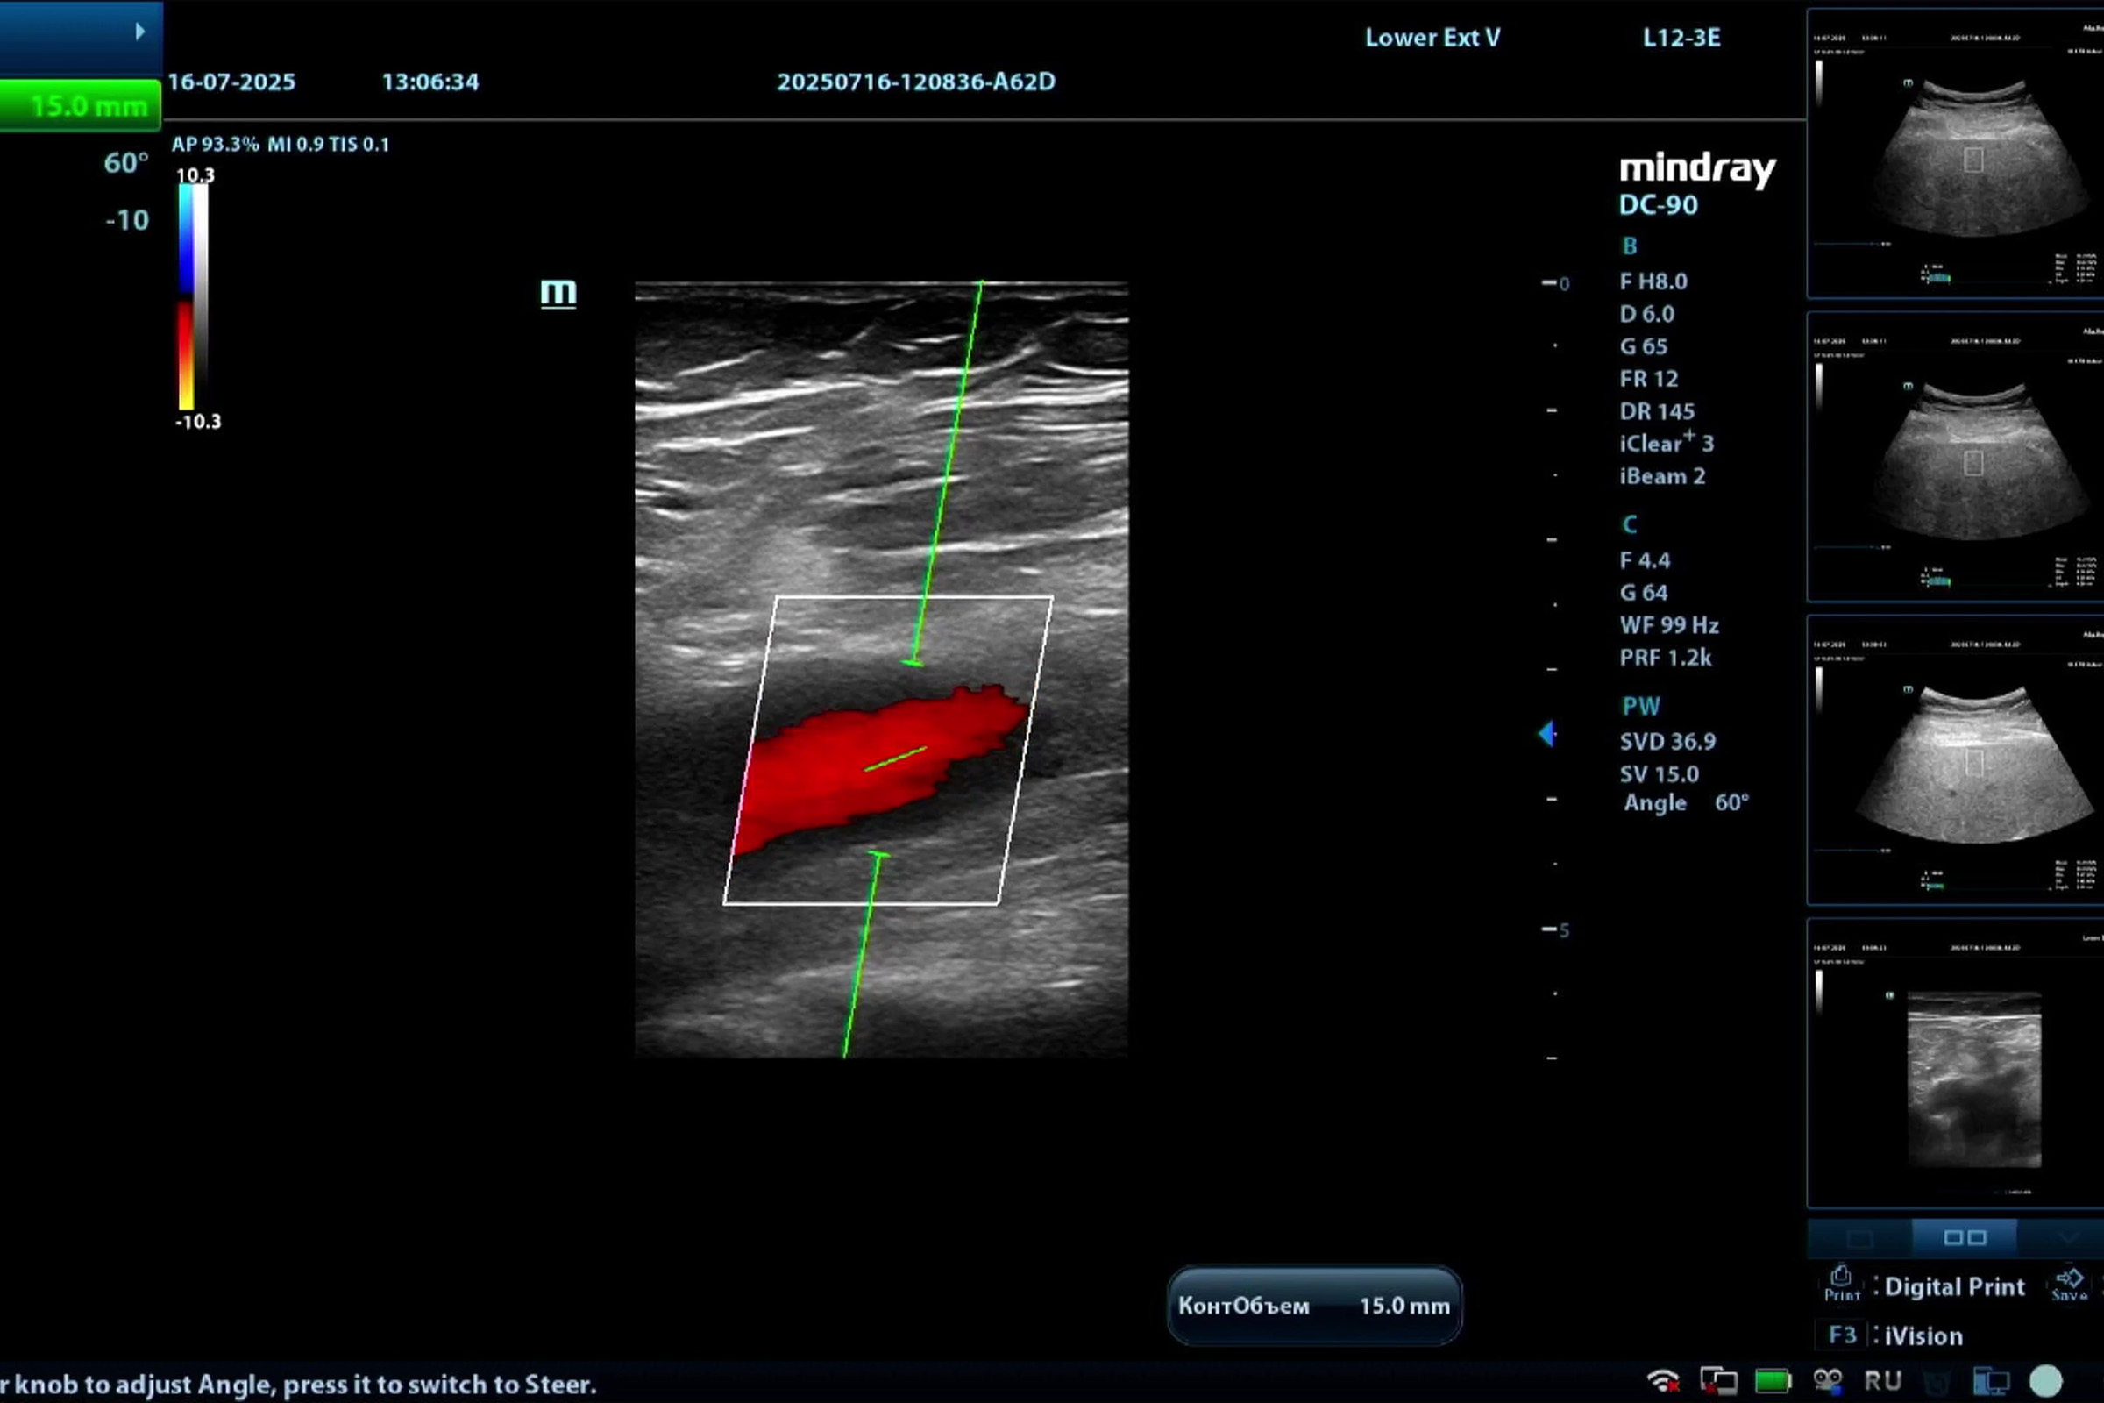The width and height of the screenshot is (2104, 1403).
Task: Click the КонтОбъем 15.0 mm button
Action: [x=1313, y=1306]
